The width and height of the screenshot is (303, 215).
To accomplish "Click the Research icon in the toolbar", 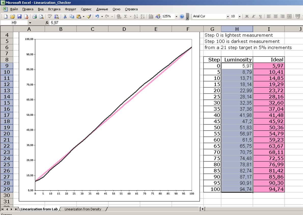I will click(57, 17).
